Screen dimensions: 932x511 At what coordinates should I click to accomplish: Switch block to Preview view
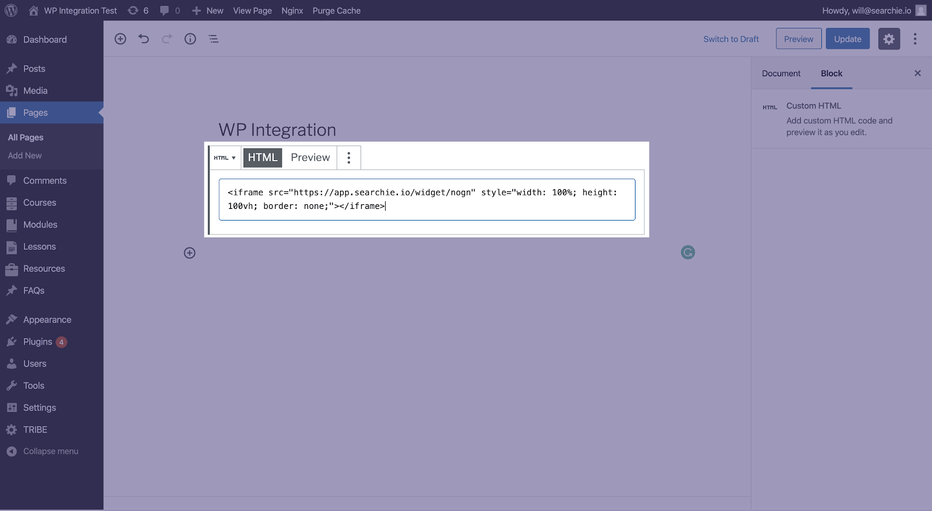(310, 158)
